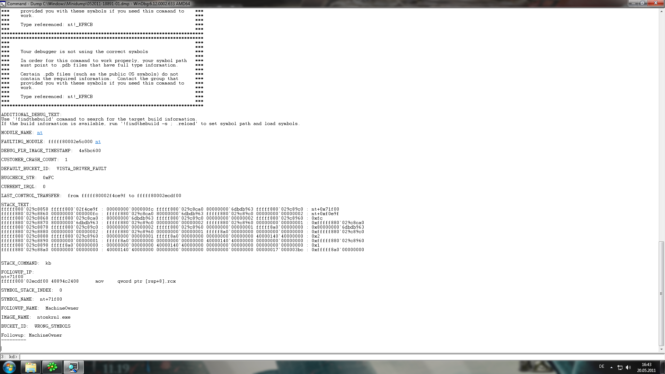Screen dimensions: 665x374
Task: Open the Windows Start menu orb
Action: point(9,367)
